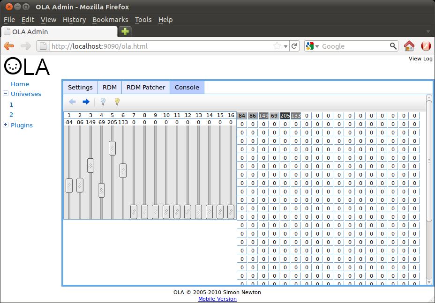Open the search engine selector dropdown
The height and width of the screenshot is (303, 435).
(312, 46)
